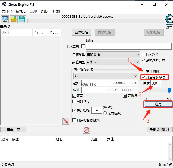Select the 最后位数 radio button
173x168 pixels.
tap(105, 113)
